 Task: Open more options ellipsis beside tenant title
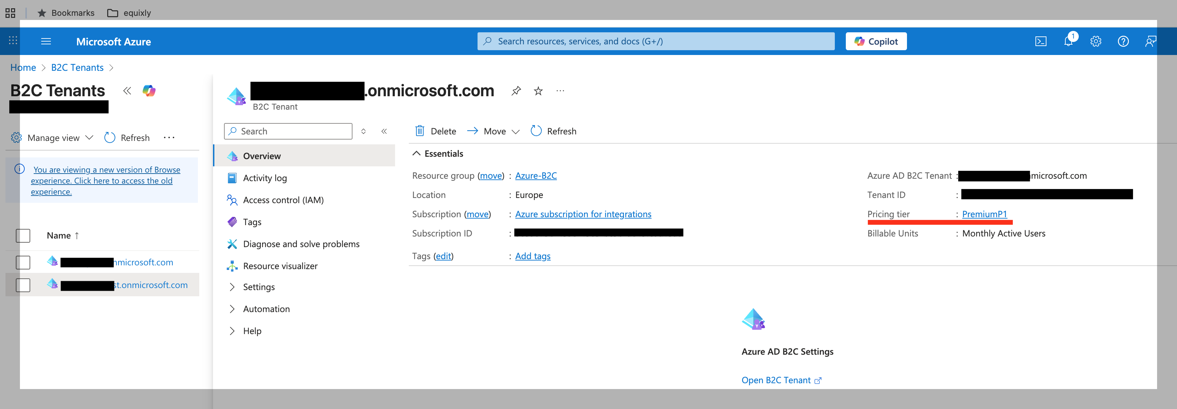[560, 91]
